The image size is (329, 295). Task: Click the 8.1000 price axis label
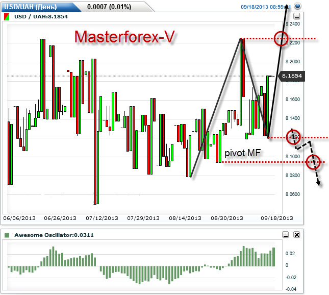coord(293,156)
